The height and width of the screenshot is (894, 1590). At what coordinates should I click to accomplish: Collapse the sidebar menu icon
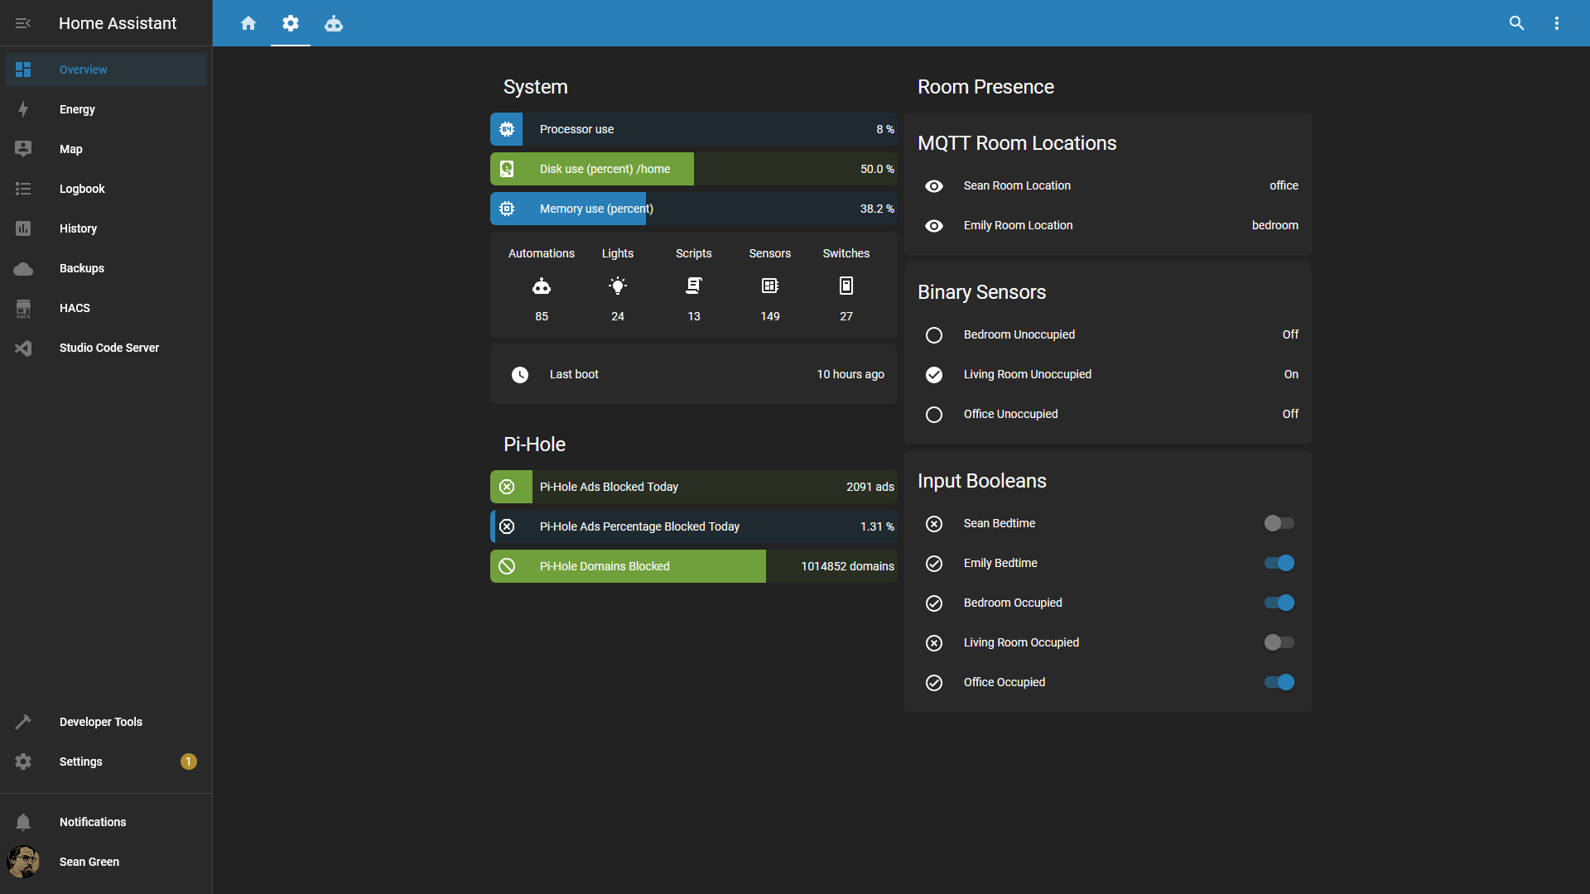pyautogui.click(x=23, y=23)
